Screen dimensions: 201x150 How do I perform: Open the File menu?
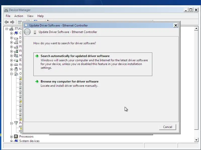(x=8, y=16)
